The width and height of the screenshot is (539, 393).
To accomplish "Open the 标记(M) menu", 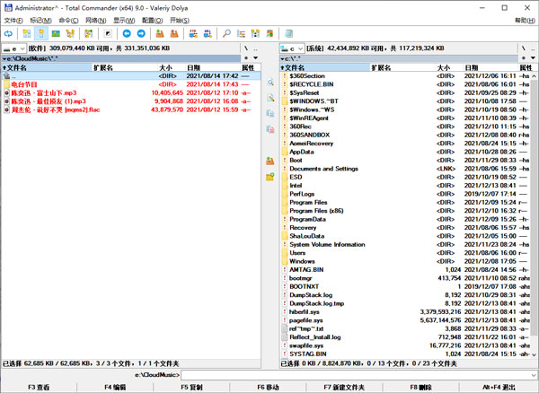I will click(x=40, y=21).
